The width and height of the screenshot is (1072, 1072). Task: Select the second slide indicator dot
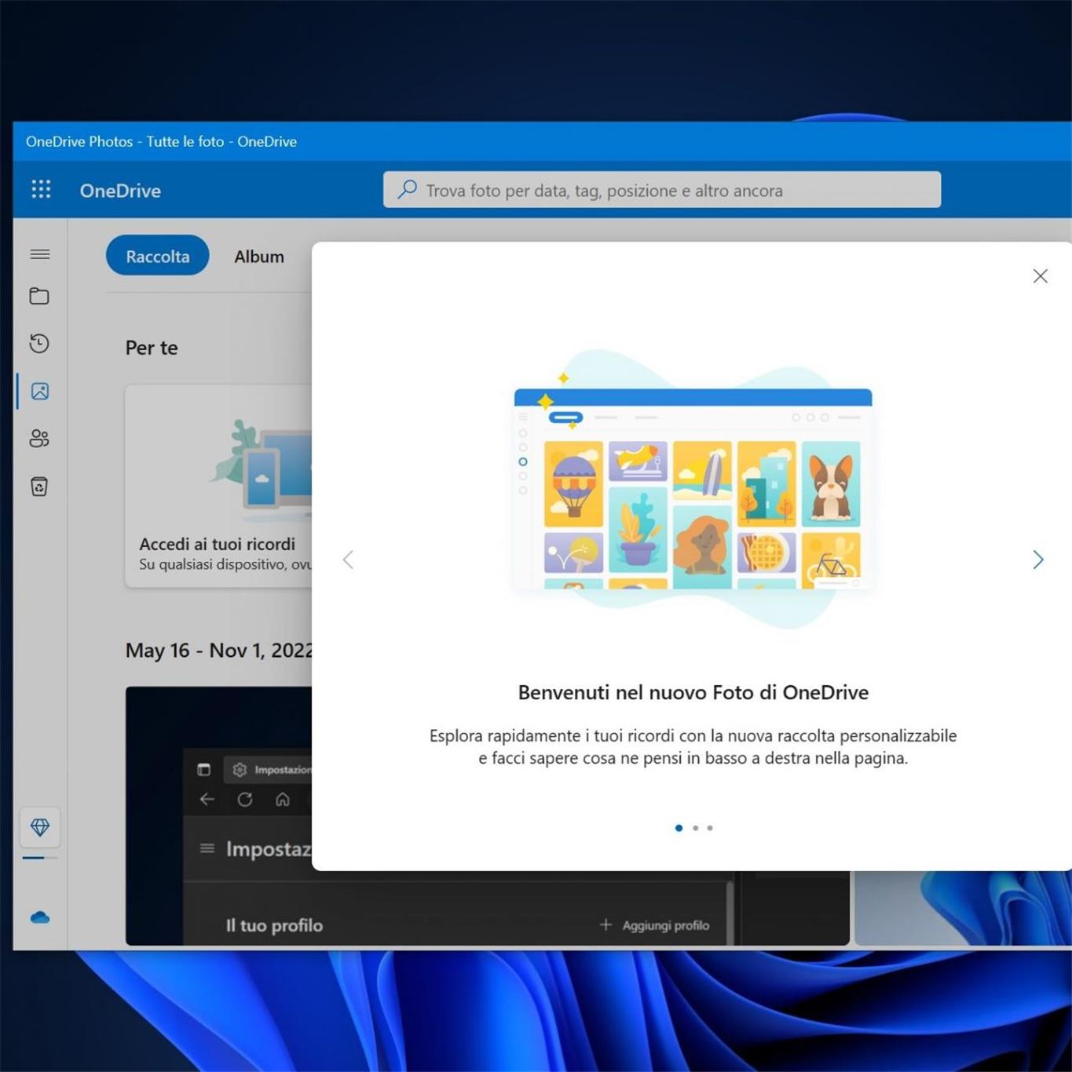point(695,828)
